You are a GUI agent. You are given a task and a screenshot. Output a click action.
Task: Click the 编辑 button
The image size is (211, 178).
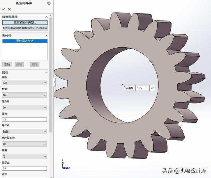(19, 65)
